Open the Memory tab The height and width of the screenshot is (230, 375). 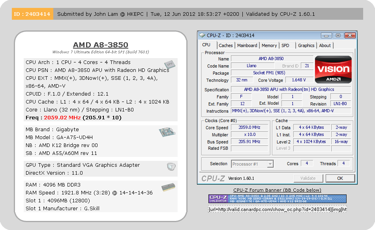click(269, 45)
